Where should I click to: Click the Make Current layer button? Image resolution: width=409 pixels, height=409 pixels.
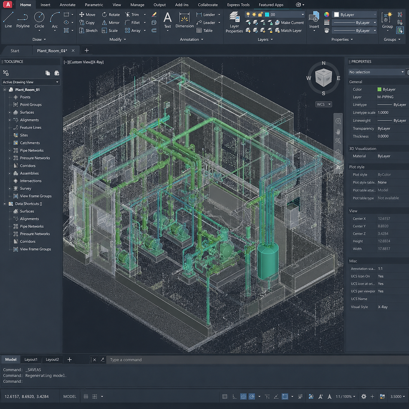click(289, 23)
